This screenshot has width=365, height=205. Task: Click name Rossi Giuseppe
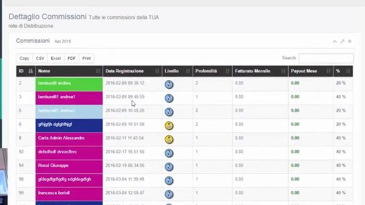[x=53, y=165]
